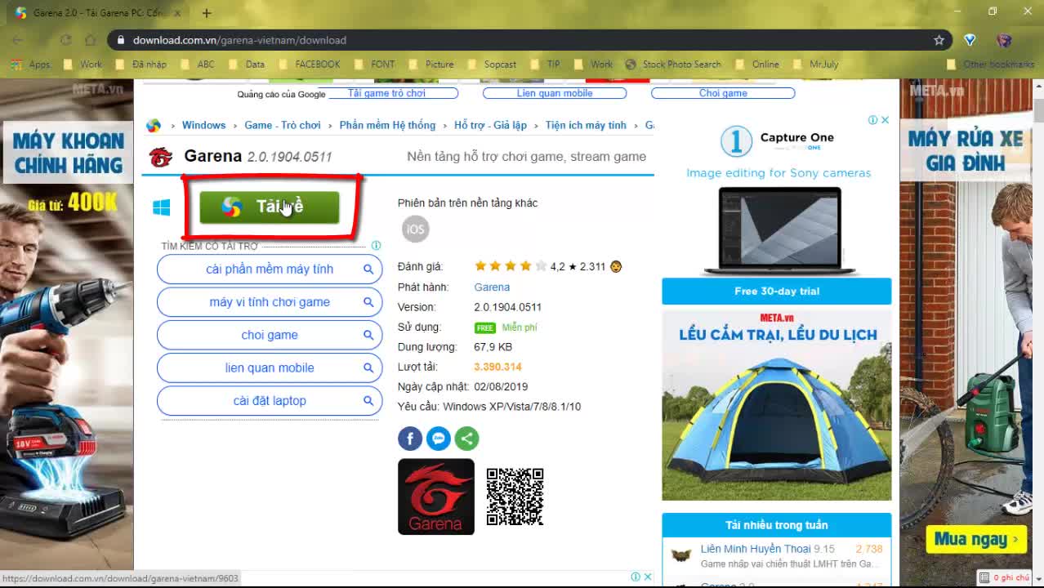Screen dimensions: 1044x588
Task: Open the Game - Trò chơi breadcrumb
Action: pos(283,125)
